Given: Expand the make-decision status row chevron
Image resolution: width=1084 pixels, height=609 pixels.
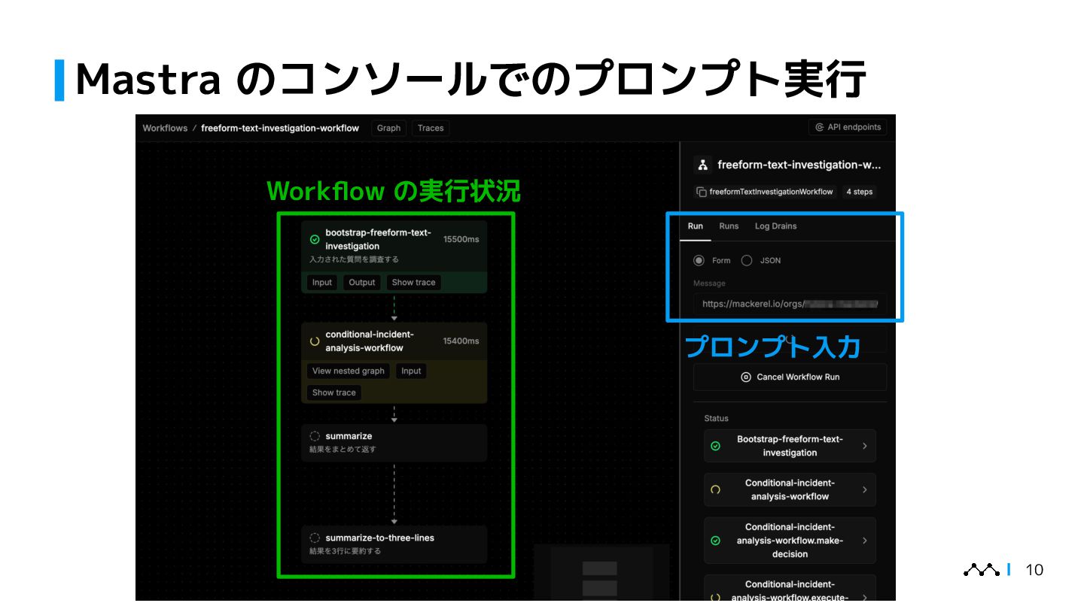Looking at the screenshot, I should click(x=864, y=541).
